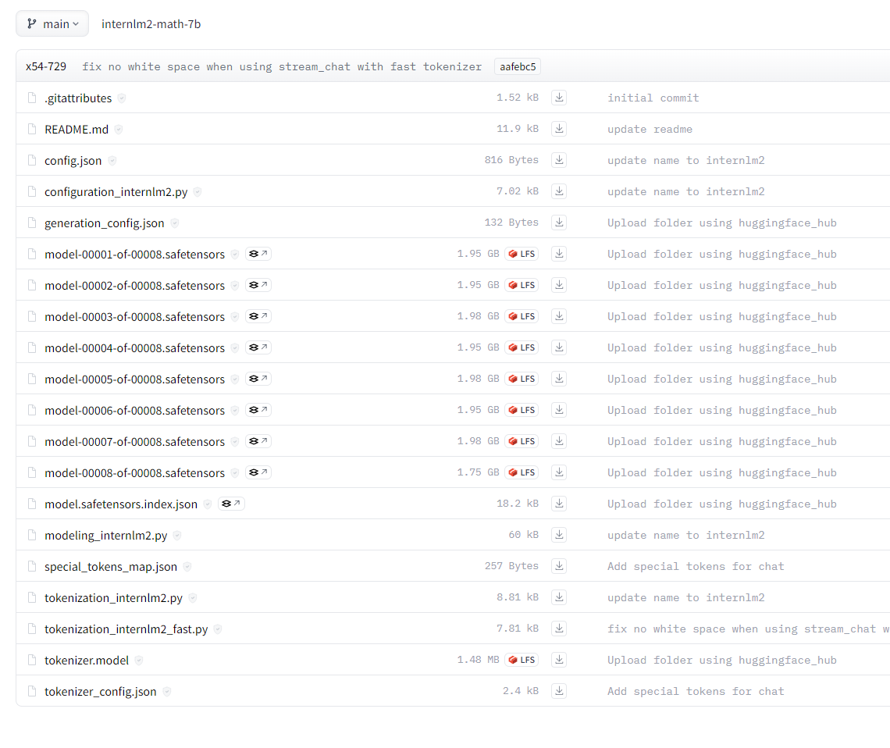Download the README.md file
This screenshot has width=890, height=748.
559,129
